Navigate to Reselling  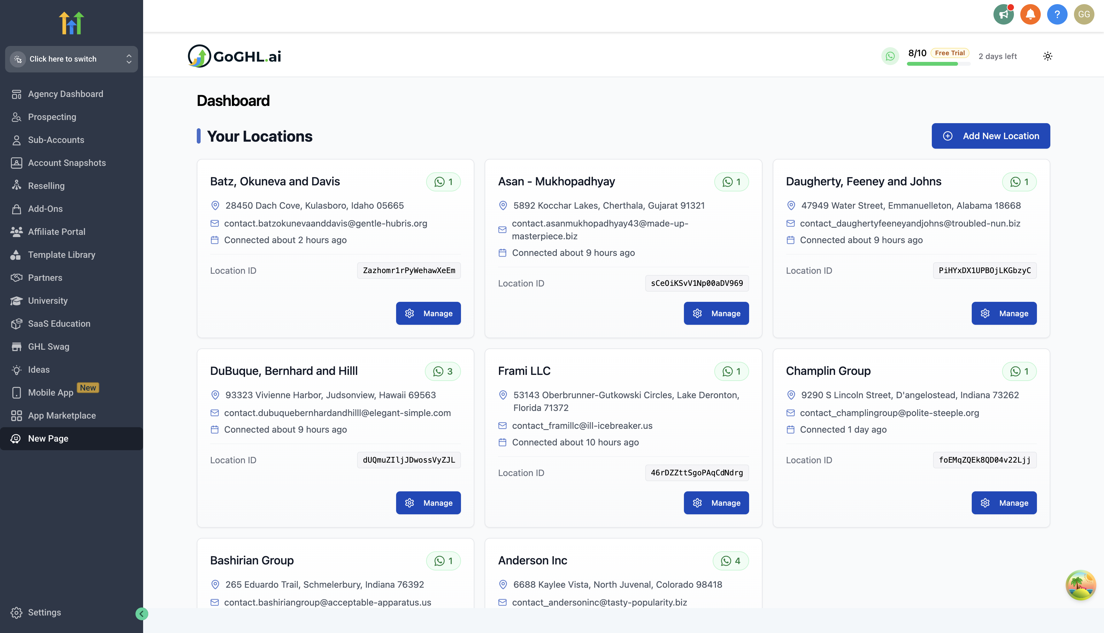[x=71, y=186]
